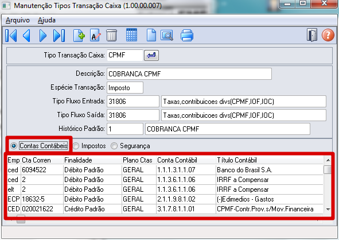339x240 pixels.
Task: Go to the first record
Action: point(11,36)
